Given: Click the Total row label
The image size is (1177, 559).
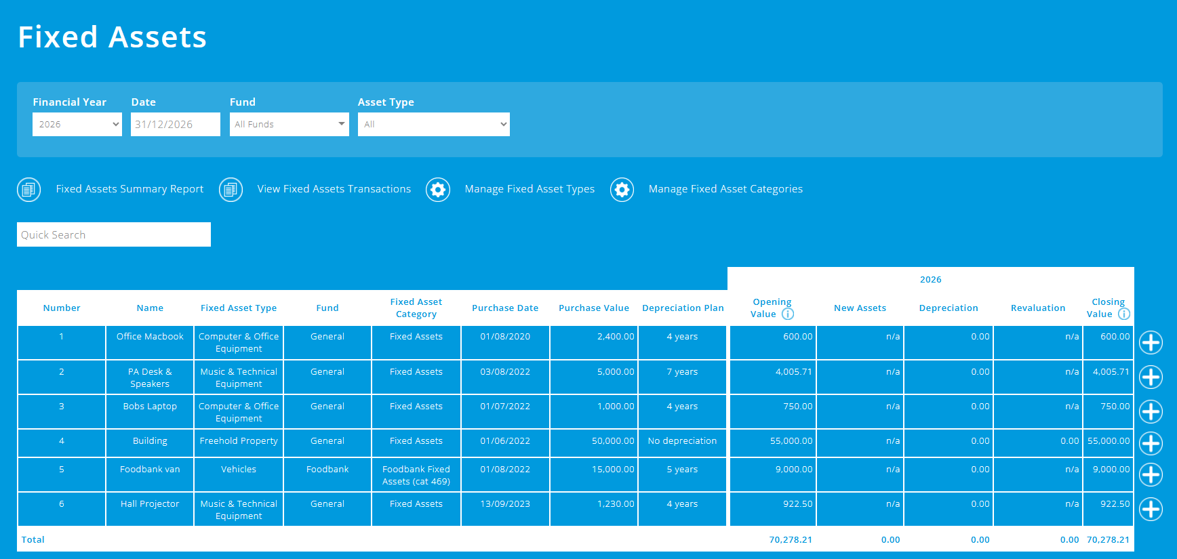Looking at the screenshot, I should (33, 540).
